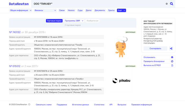The height and width of the screenshot is (108, 185).
Task: Expand the Общая информация dropdown
Action: click(x=21, y=10)
